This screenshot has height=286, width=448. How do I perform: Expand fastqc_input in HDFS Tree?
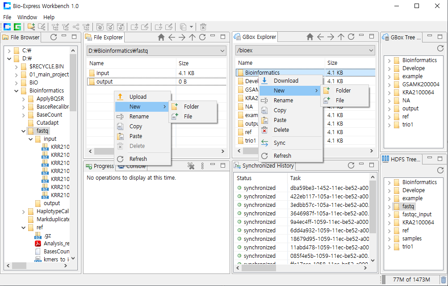point(389,214)
